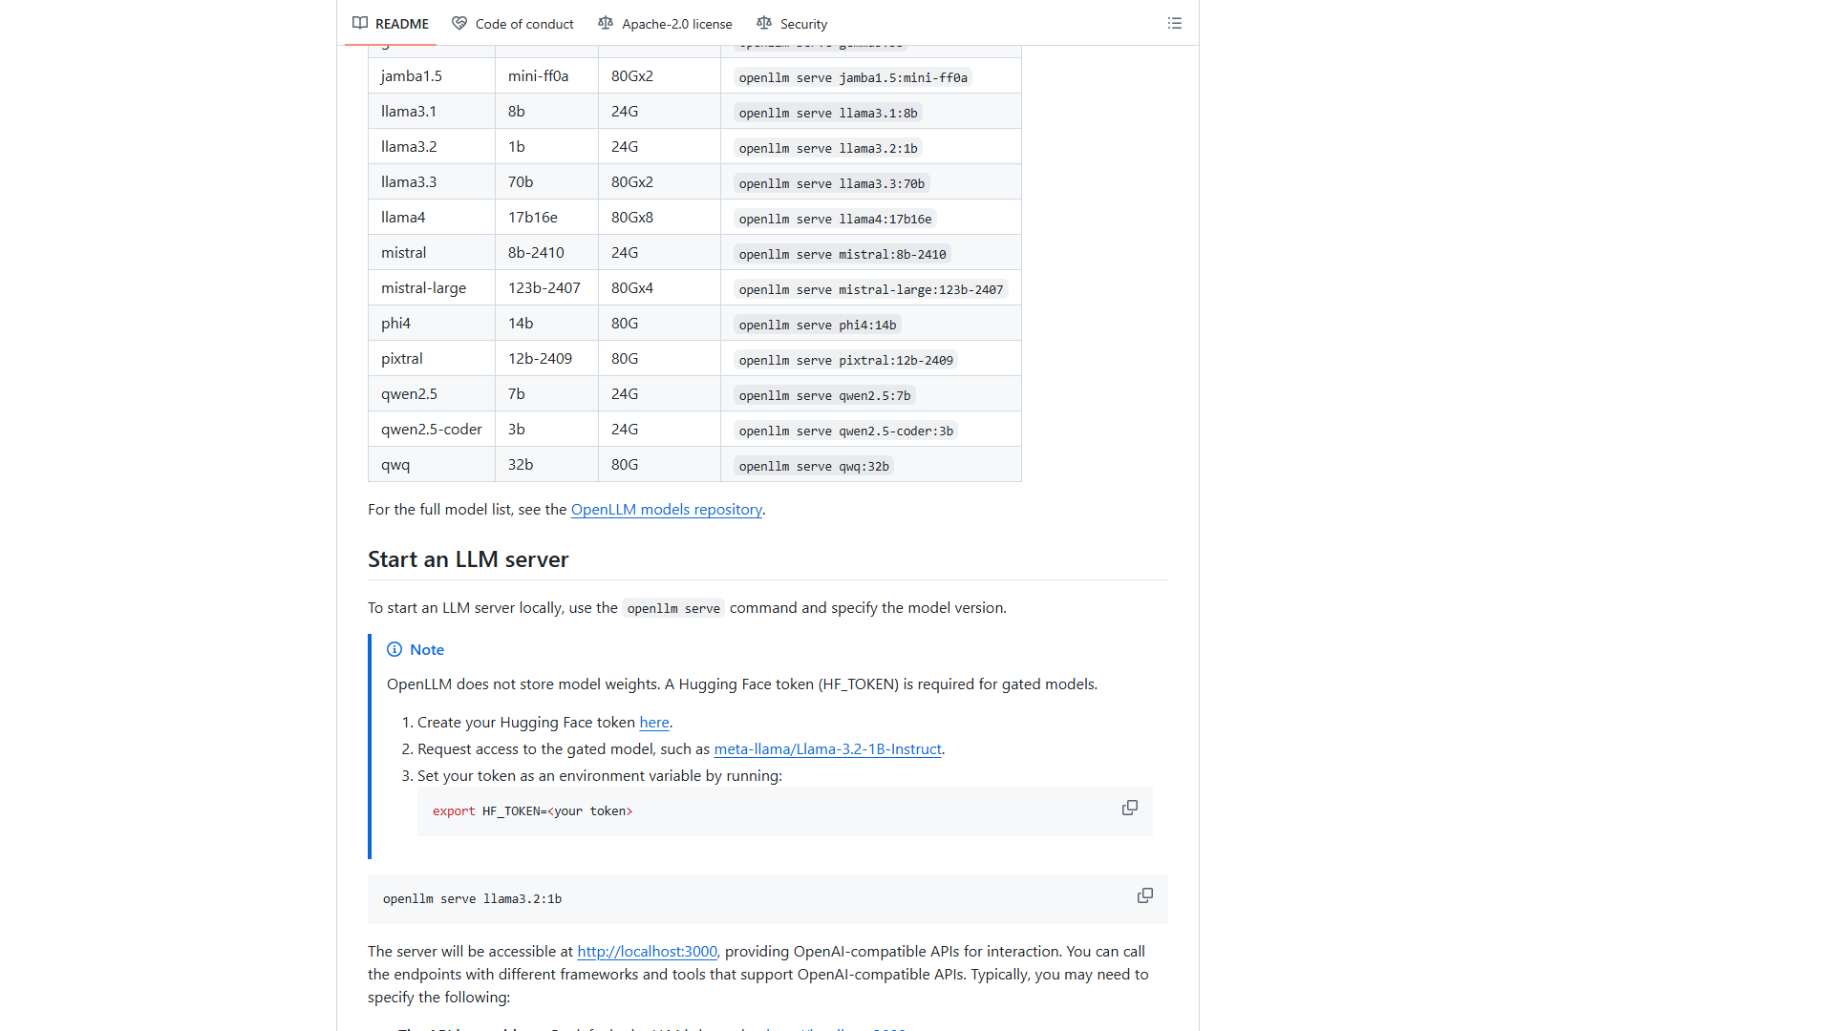Open the meta-llama/Llama-3.2-1B-Instruct link
The width and height of the screenshot is (1834, 1031).
tap(827, 749)
